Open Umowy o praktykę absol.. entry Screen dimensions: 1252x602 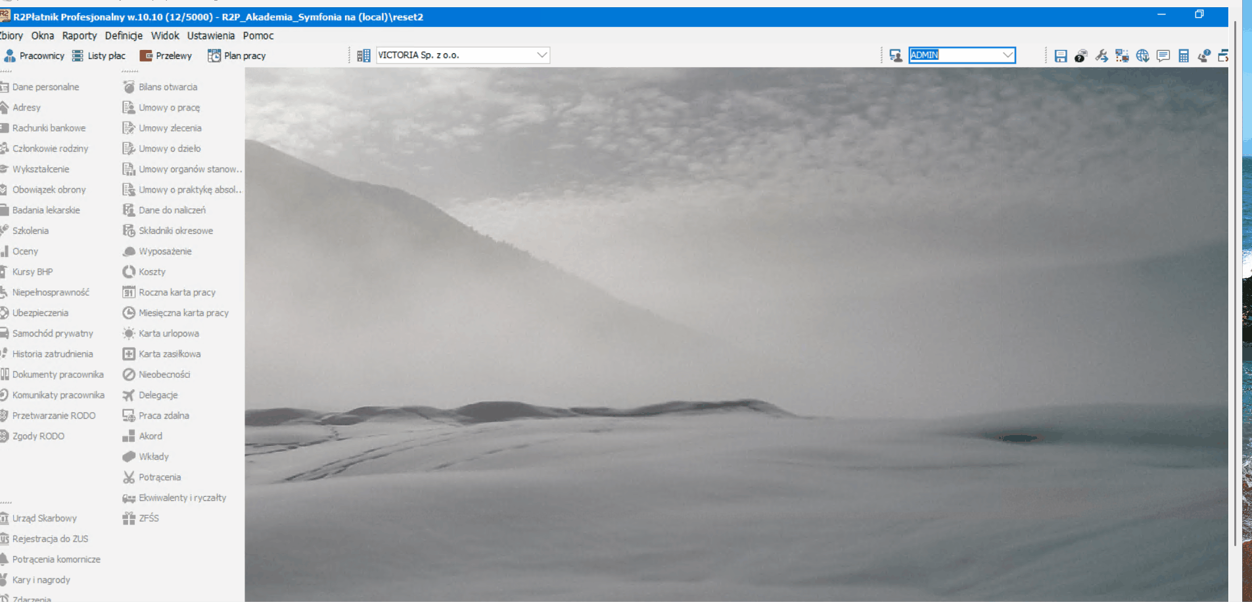(x=182, y=189)
